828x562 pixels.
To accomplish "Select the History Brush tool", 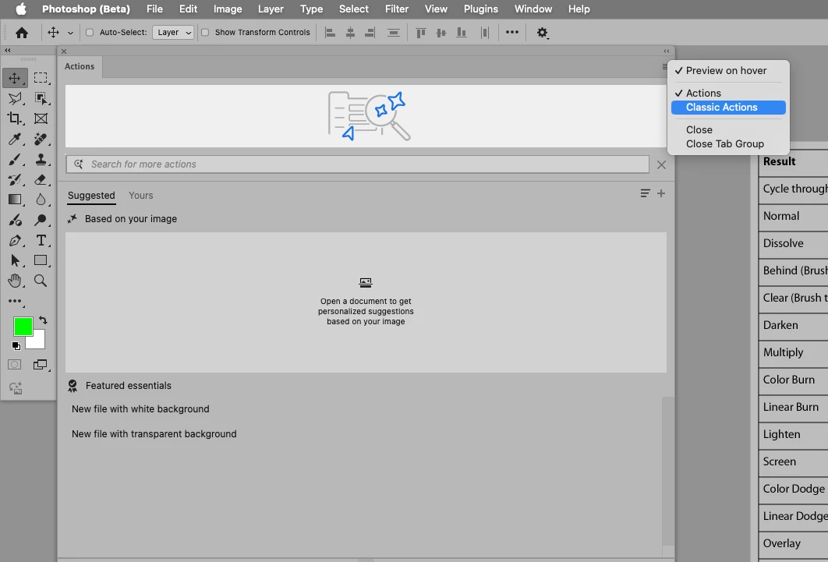I will [15, 179].
